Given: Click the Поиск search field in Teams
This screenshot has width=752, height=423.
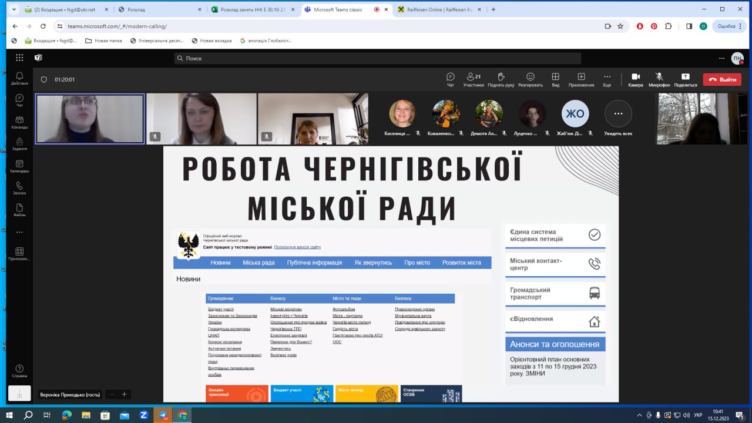Looking at the screenshot, I should (377, 58).
